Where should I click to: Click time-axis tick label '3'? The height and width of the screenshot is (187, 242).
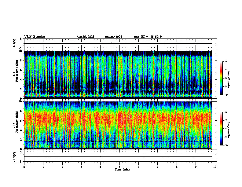pos(81,167)
